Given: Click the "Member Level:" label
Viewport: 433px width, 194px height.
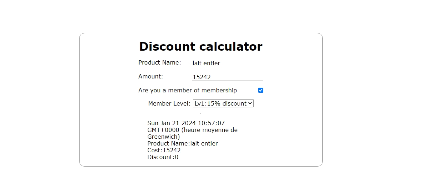Looking at the screenshot, I should (169, 103).
